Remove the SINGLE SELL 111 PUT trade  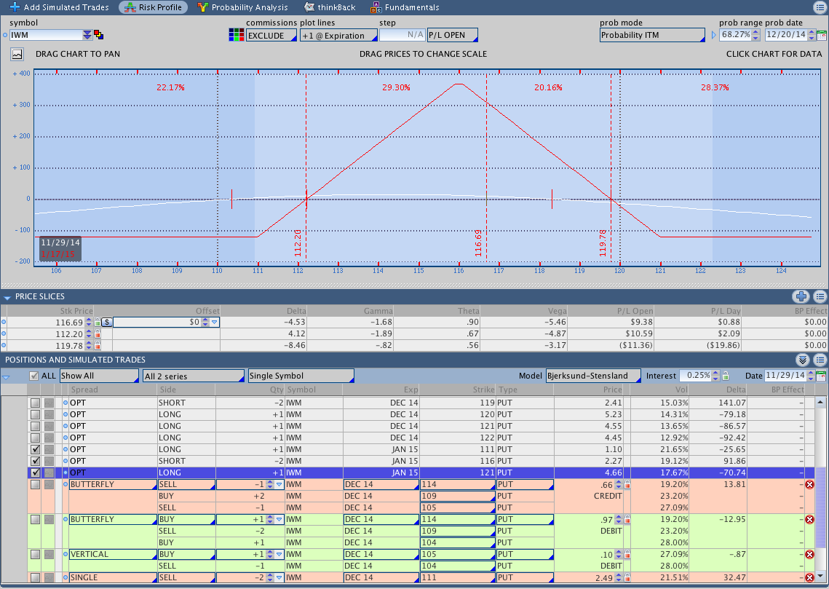(809, 577)
